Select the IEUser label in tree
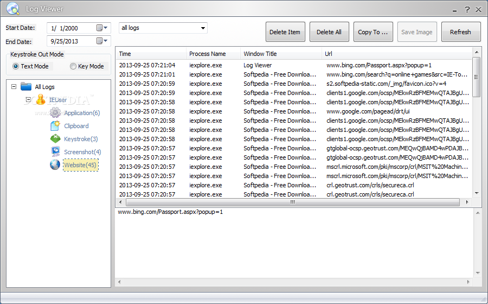 click(58, 100)
